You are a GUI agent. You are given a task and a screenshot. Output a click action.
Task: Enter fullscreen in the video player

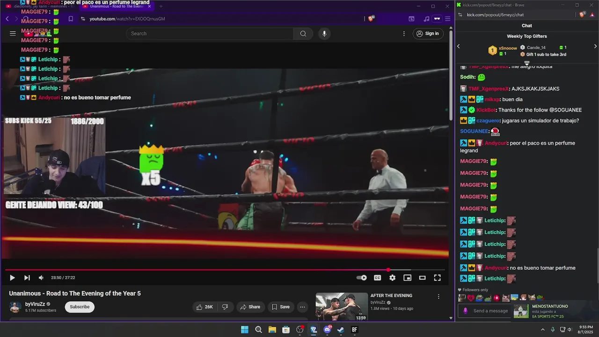(437, 278)
